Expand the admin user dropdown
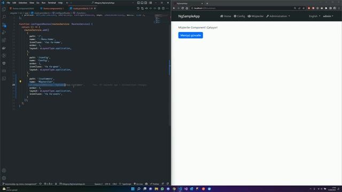Image resolution: width=342 pixels, height=192 pixels. pyautogui.click(x=328, y=16)
